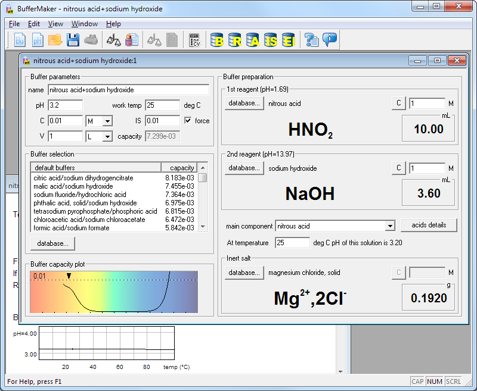Open the A database icon

coord(253,40)
